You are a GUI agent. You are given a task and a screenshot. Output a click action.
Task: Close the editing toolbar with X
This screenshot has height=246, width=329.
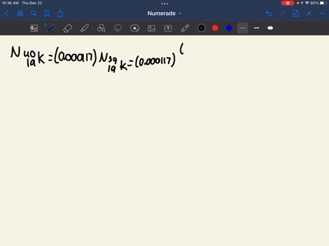tap(309, 14)
